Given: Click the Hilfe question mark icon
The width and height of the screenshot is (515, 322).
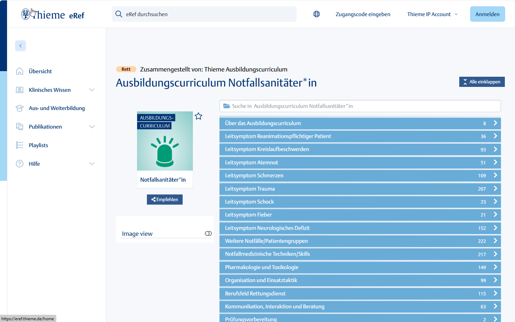Looking at the screenshot, I should [x=20, y=164].
